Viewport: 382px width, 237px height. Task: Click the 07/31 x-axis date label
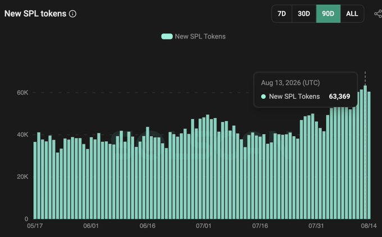click(316, 226)
